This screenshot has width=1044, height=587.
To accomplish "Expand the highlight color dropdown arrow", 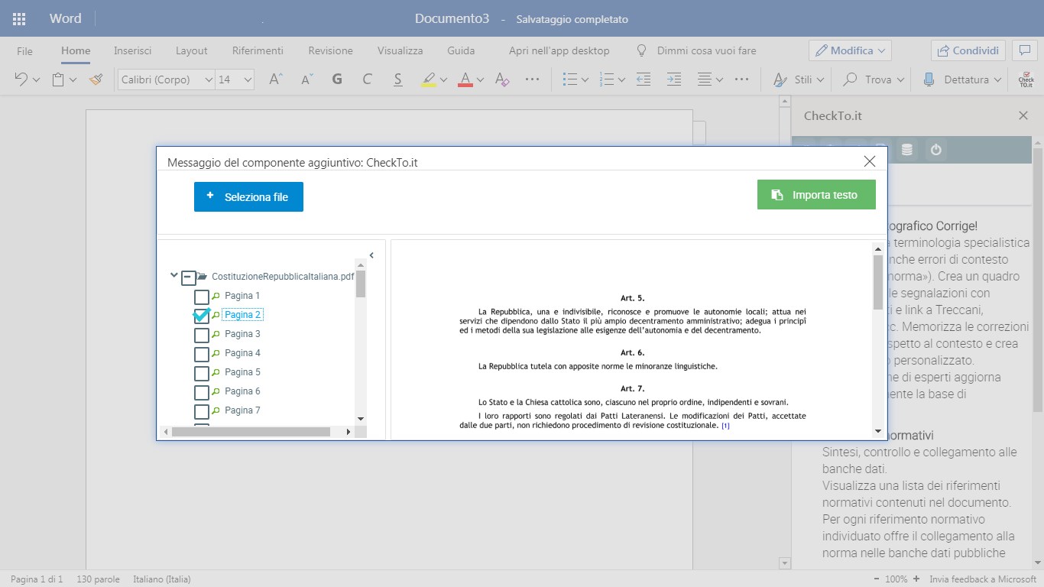I will tap(443, 79).
